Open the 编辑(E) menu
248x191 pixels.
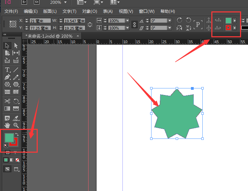[30, 11]
